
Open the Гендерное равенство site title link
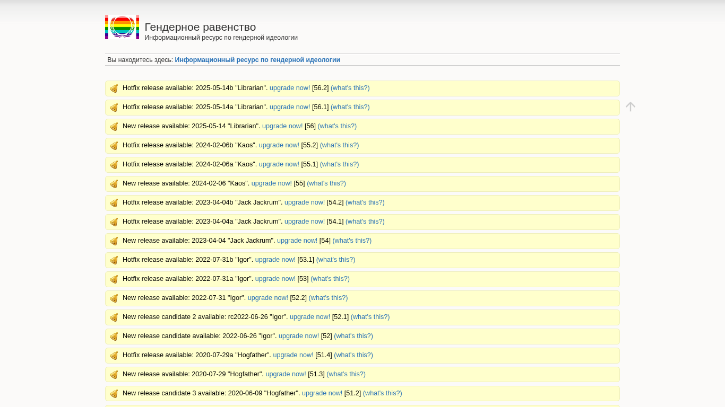pyautogui.click(x=200, y=27)
